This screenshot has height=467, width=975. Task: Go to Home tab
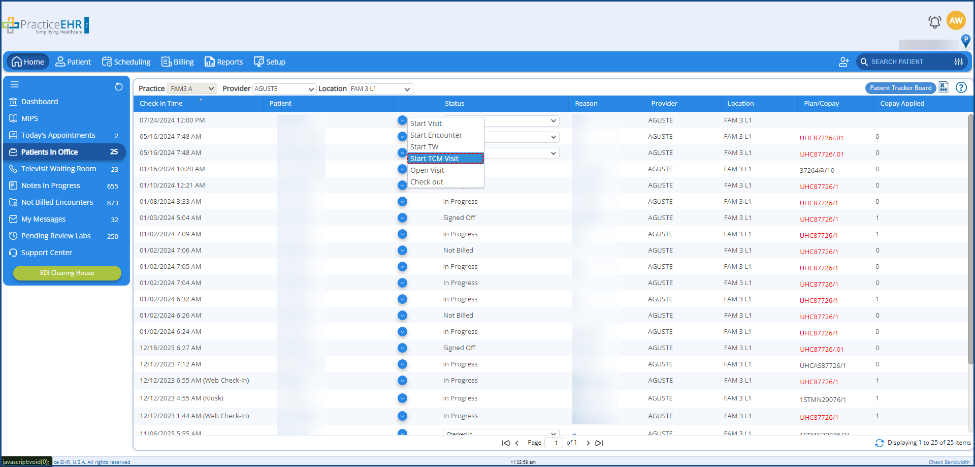[x=28, y=62]
